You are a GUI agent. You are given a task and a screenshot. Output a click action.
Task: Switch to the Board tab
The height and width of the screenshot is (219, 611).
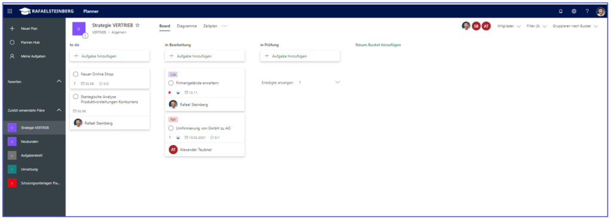(x=165, y=26)
